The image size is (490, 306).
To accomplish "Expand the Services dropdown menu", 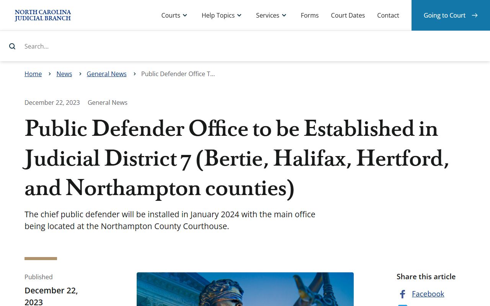I will (x=271, y=15).
